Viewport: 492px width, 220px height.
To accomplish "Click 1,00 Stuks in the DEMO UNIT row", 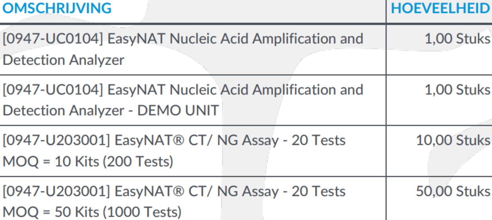I will point(457,90).
